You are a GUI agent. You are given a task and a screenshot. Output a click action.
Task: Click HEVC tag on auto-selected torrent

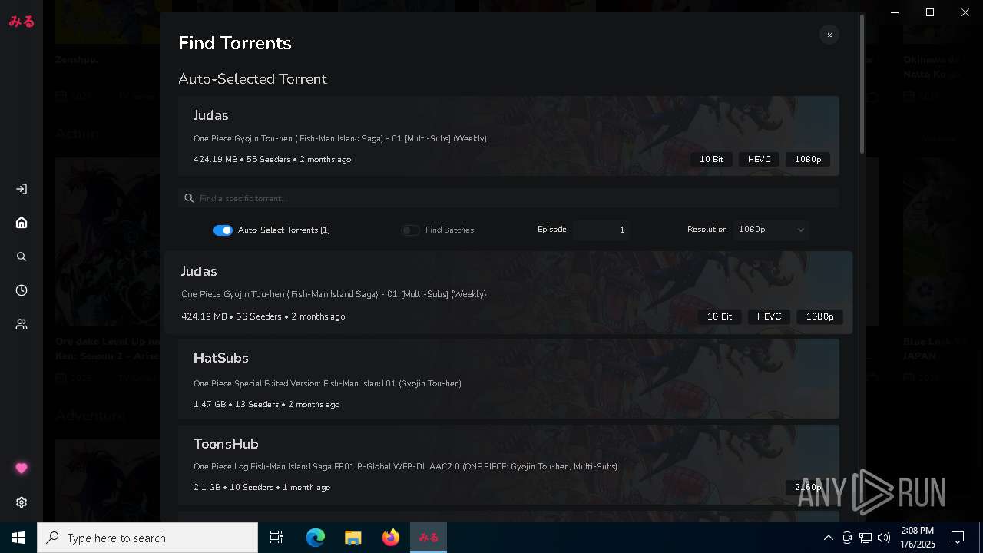(x=759, y=159)
